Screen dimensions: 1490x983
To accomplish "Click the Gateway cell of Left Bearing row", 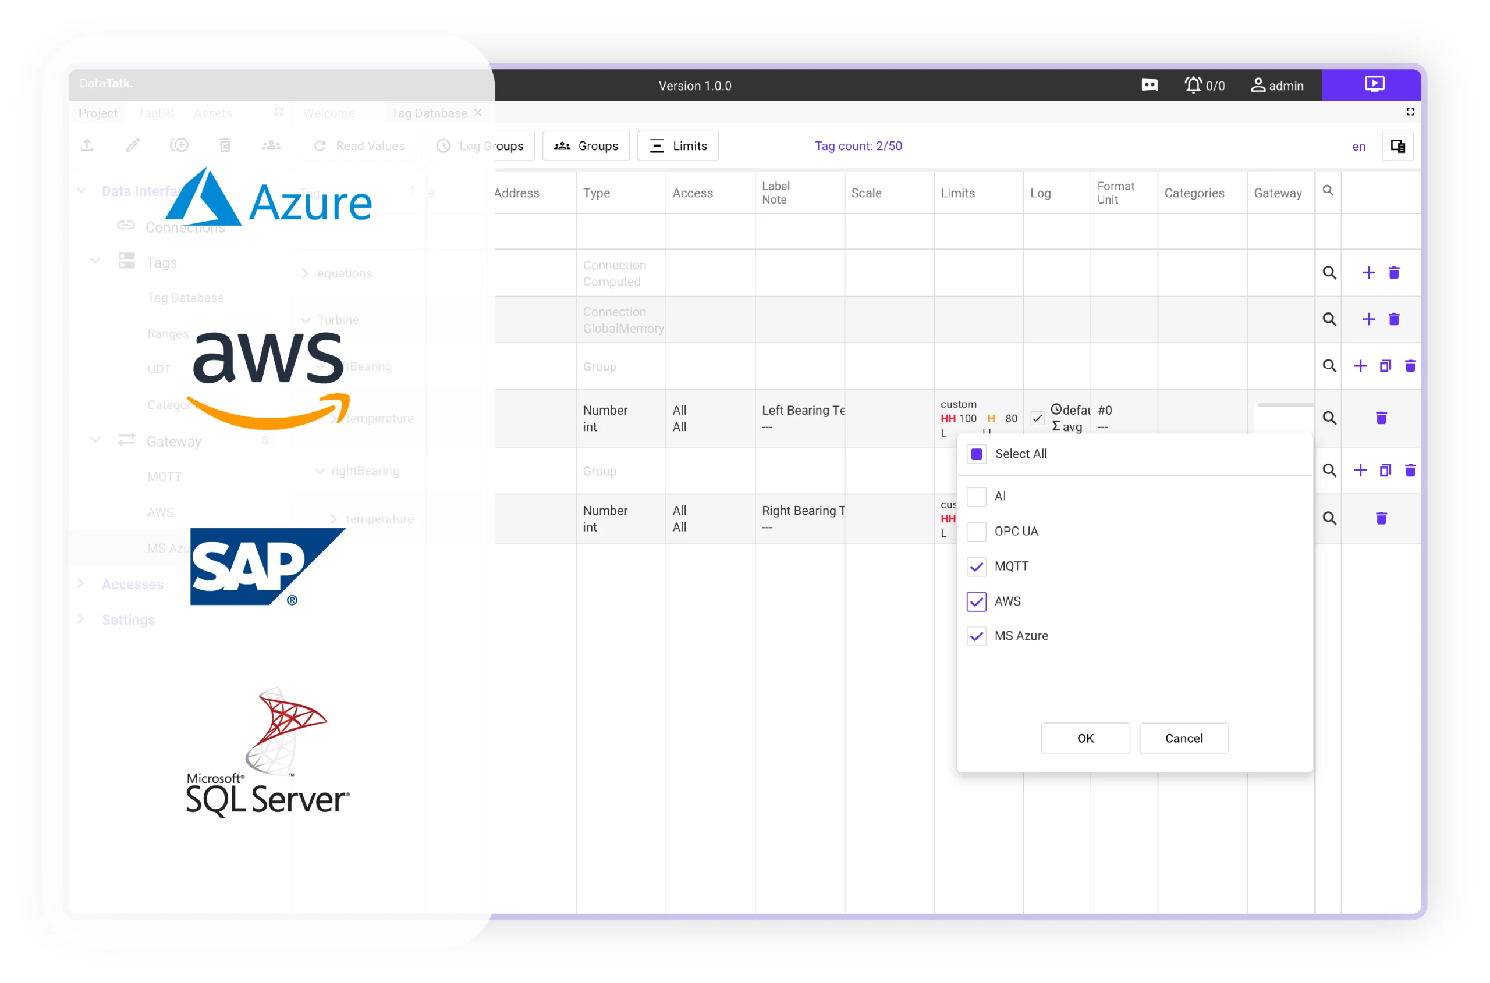I will pos(1280,418).
